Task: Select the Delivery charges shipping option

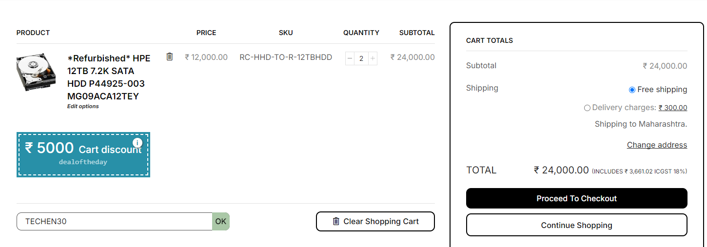Action: click(x=587, y=108)
